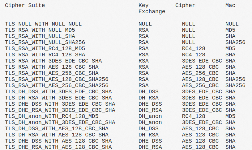Click MD5 Mac value of TLS_RSA_WITH_NULL_MD5
252x150 pixels.
click(230, 30)
